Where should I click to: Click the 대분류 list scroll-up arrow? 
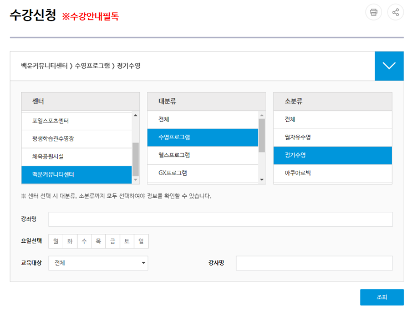(262, 115)
